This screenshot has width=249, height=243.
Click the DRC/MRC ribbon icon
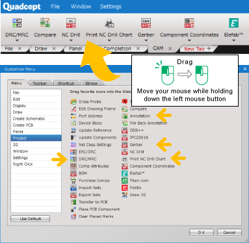pos(17,23)
